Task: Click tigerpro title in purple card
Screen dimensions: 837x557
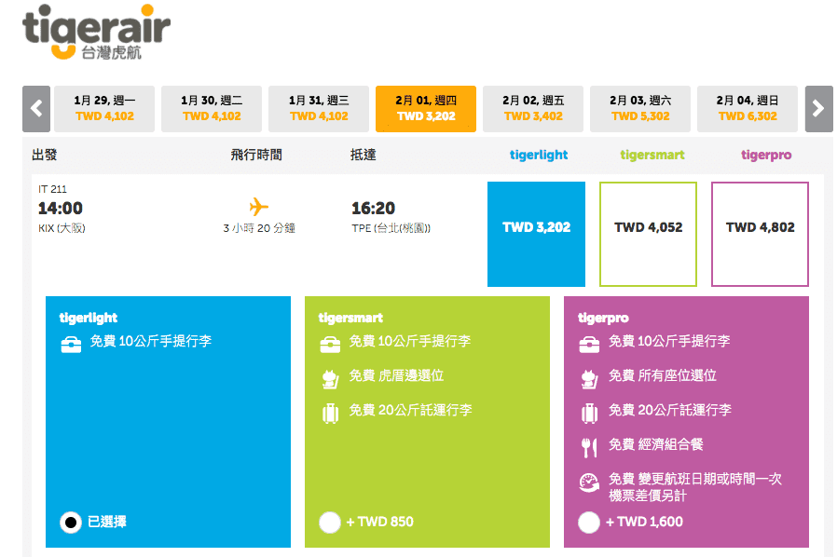Action: tap(603, 318)
